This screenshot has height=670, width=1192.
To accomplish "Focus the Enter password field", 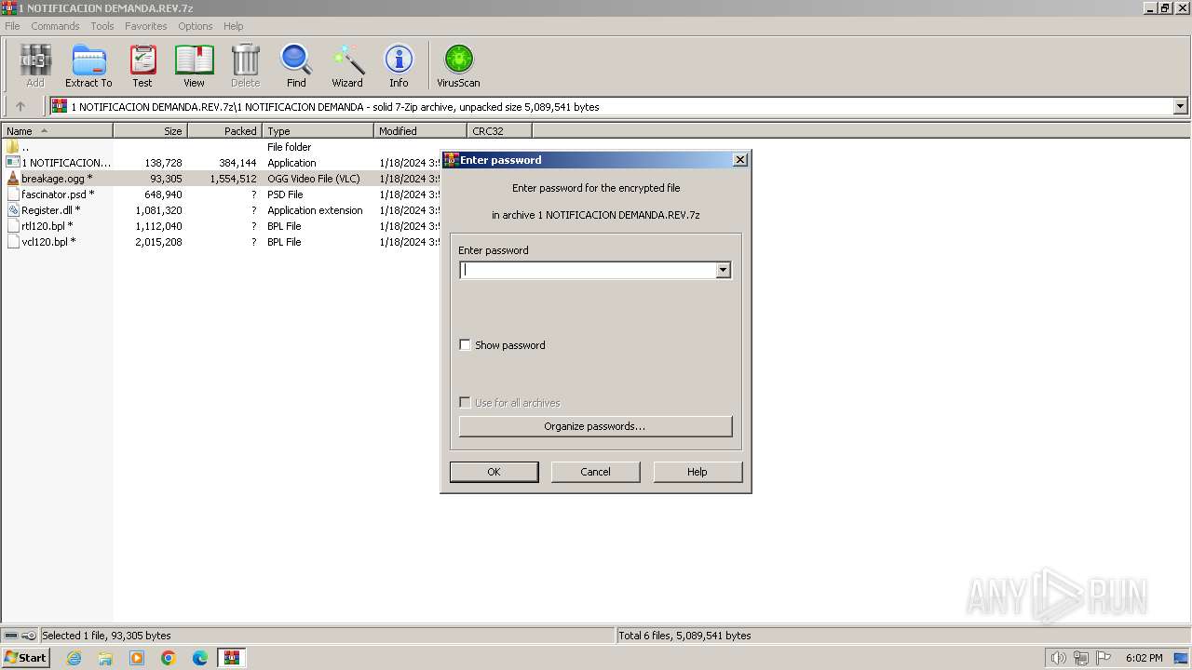I will tap(588, 270).
